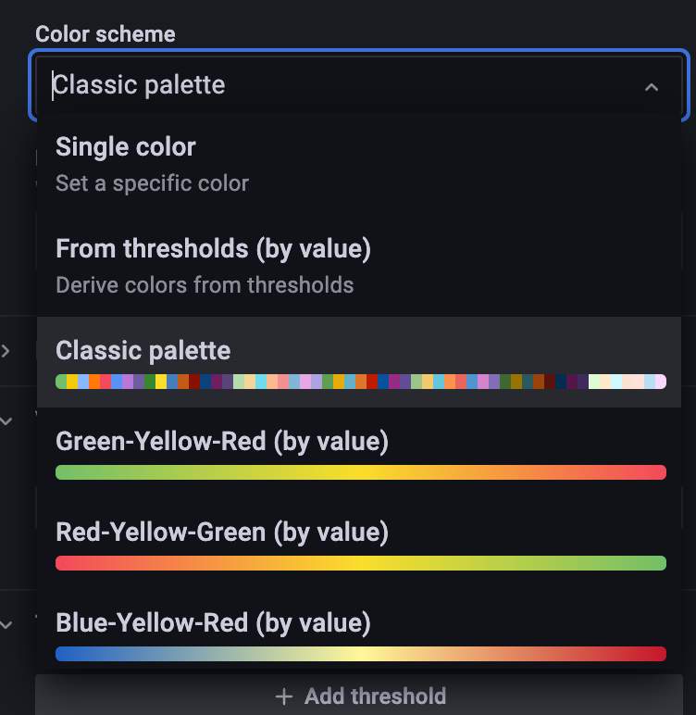
Task: Collapse the down chevron beside Blue-Yellow-Red option
Action: (6, 624)
